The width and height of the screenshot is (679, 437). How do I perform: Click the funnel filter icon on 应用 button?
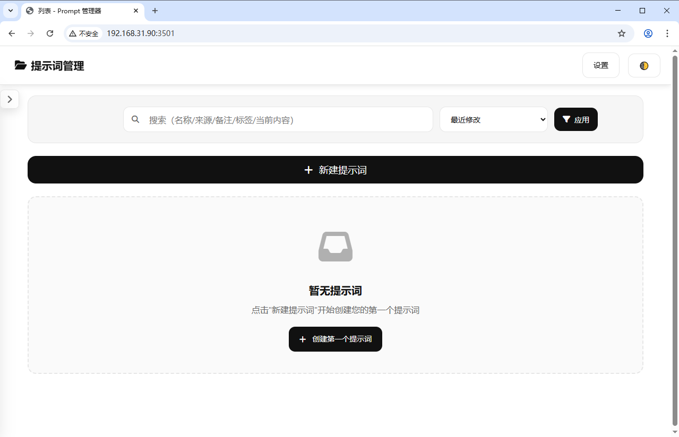click(x=566, y=119)
